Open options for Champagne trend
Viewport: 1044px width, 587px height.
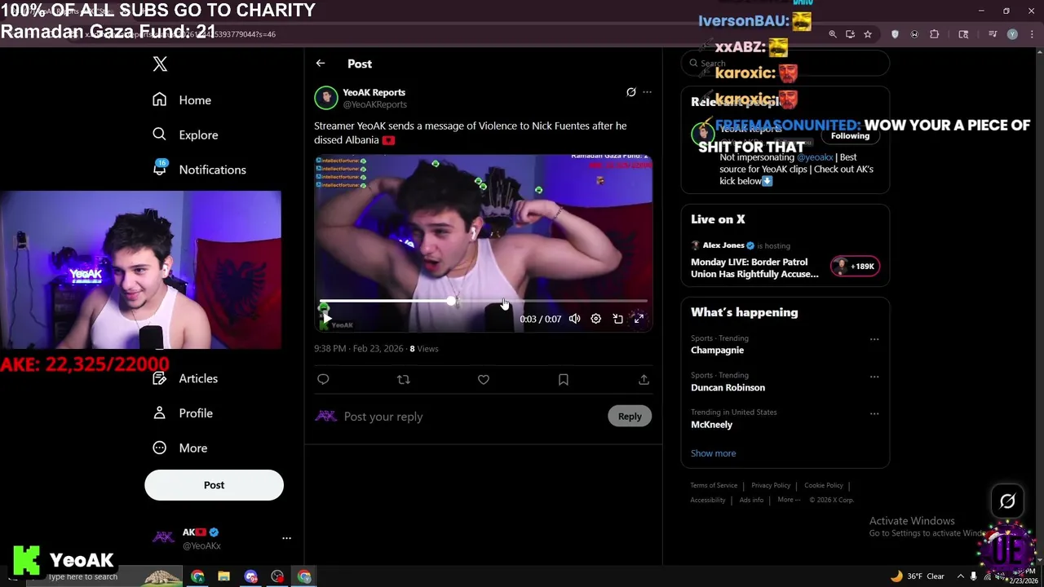[x=874, y=339]
